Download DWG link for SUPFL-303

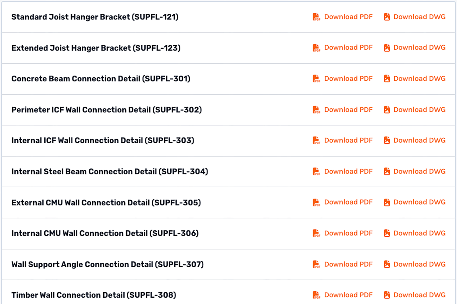tap(419, 140)
